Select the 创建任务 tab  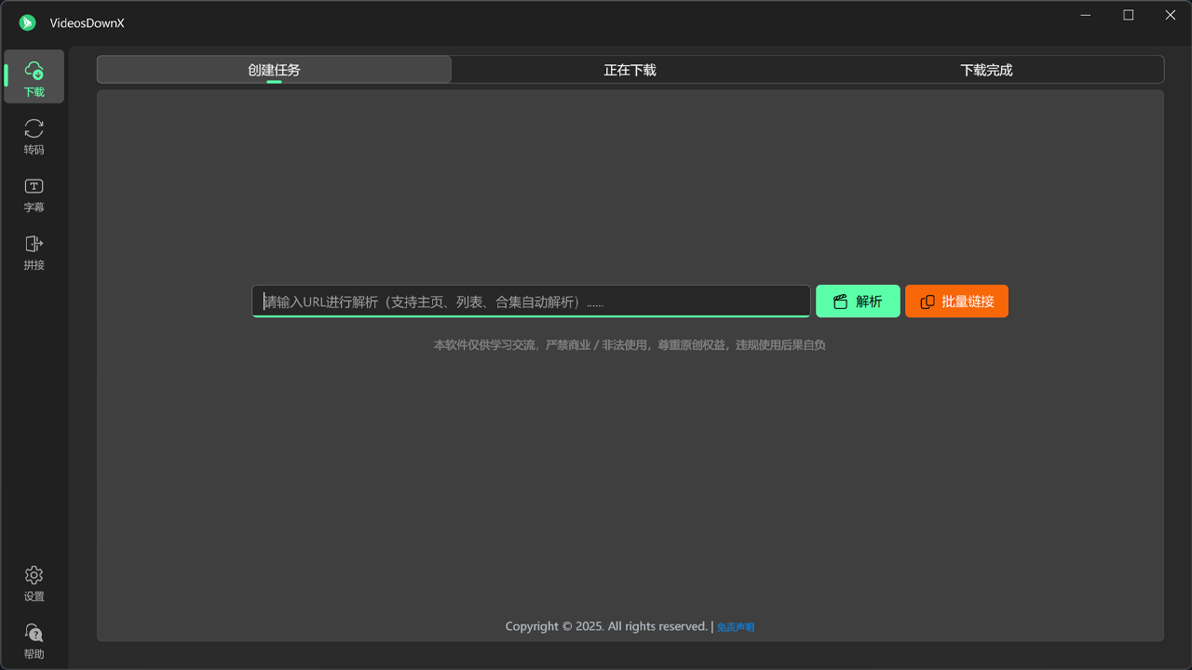point(273,69)
